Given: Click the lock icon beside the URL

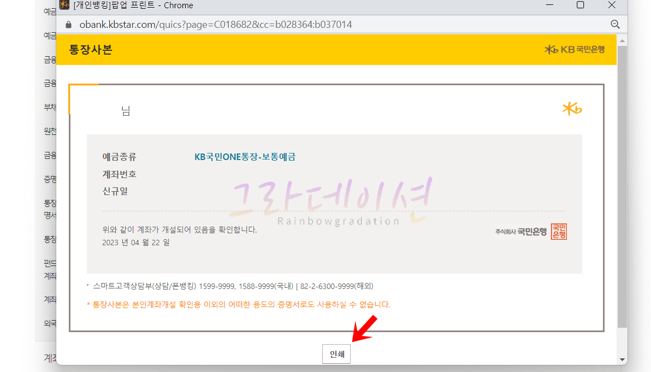Looking at the screenshot, I should (x=68, y=25).
